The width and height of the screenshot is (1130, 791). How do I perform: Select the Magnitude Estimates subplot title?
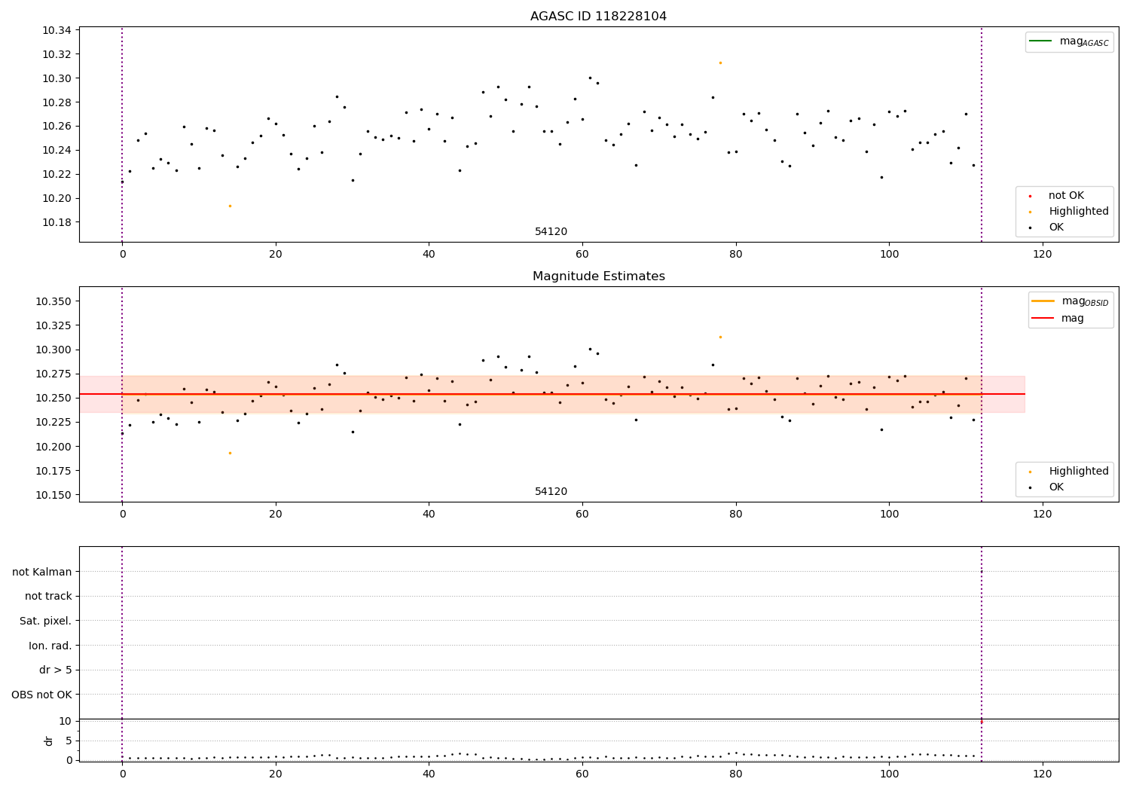(x=598, y=276)
